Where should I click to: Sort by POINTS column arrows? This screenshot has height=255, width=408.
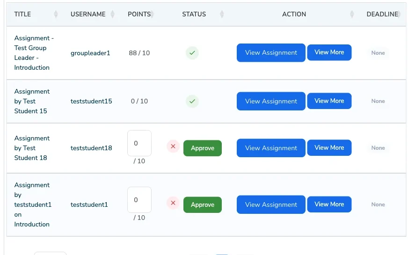(x=152, y=14)
